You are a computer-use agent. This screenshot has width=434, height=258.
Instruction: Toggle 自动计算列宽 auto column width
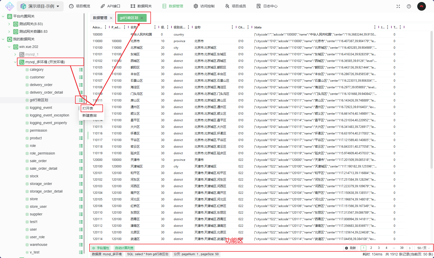(124, 248)
